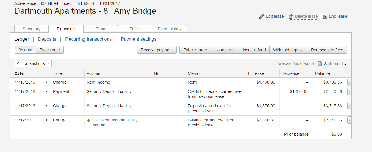Sort by the Date column header

coord(19,73)
